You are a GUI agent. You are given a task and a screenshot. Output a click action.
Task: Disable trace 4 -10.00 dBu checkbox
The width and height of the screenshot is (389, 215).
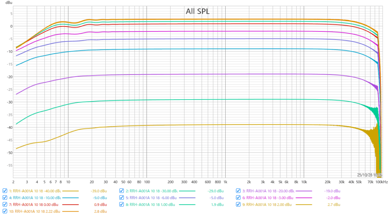5,198
